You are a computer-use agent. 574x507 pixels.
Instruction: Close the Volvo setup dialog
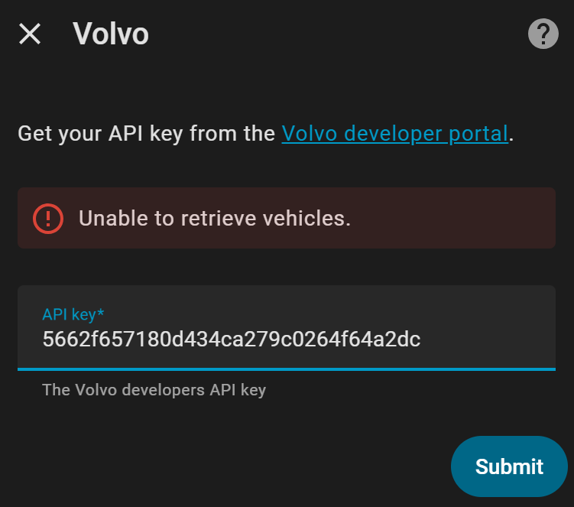pyautogui.click(x=30, y=34)
